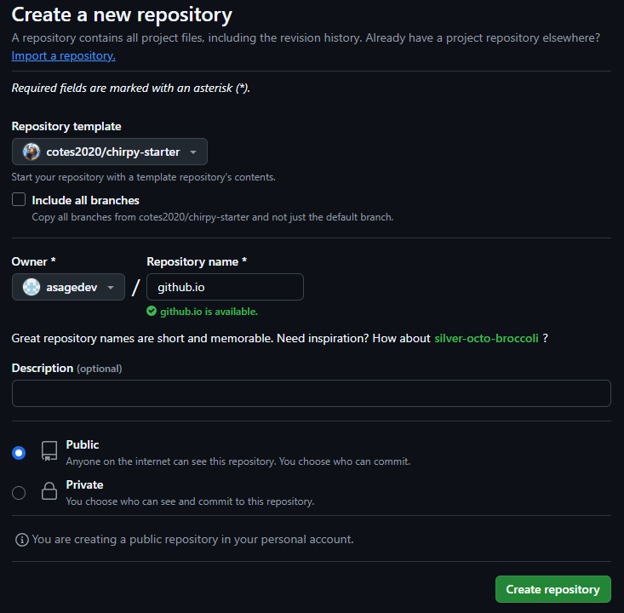Click the cotes2020 template avatar icon
This screenshot has height=613, width=624.
click(31, 152)
